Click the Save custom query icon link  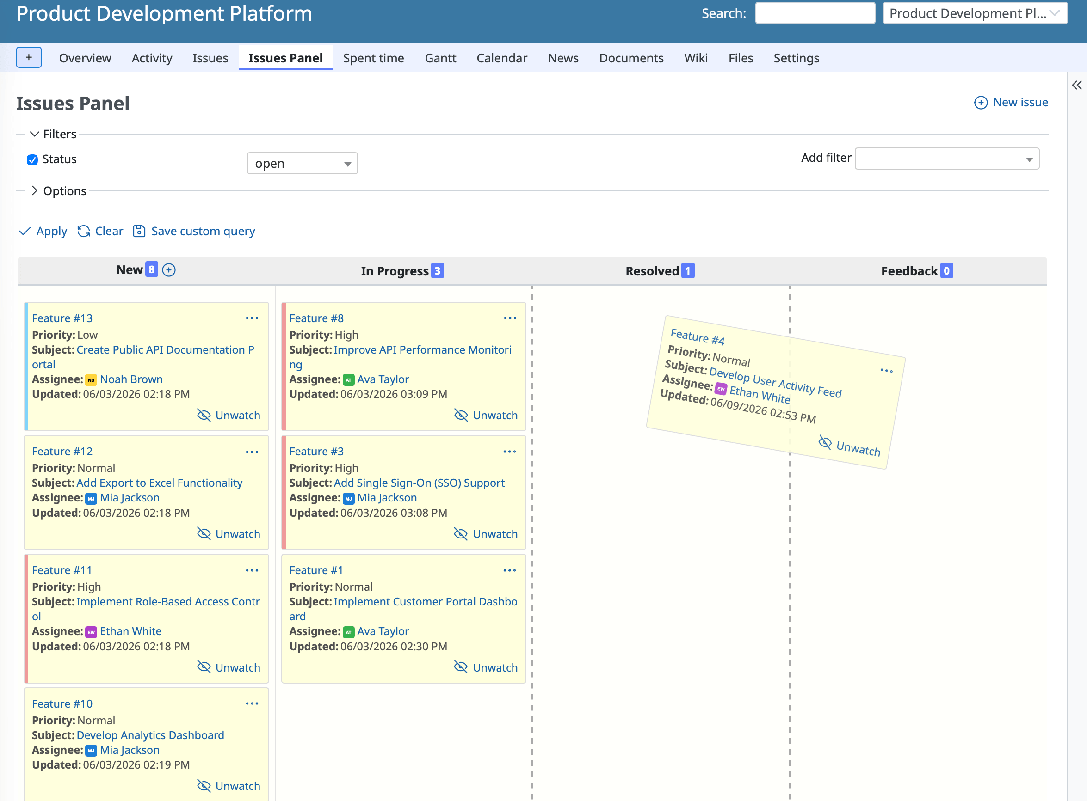194,231
